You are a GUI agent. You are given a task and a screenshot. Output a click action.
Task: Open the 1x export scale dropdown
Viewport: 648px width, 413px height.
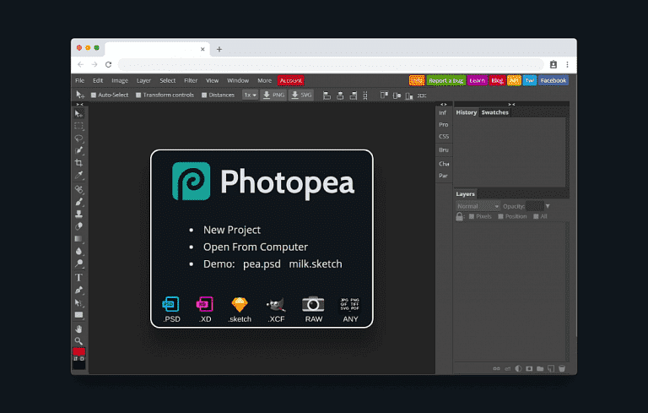pos(250,95)
